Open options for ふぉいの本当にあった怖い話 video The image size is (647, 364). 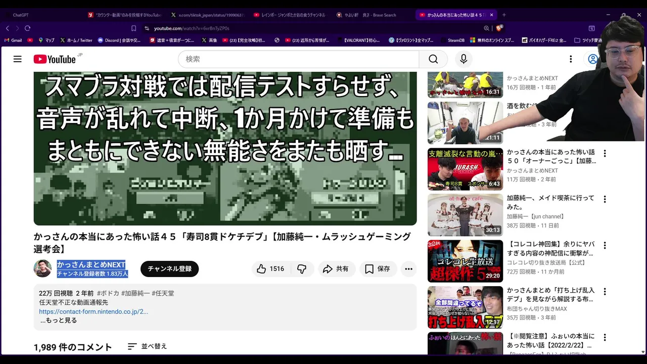(x=605, y=337)
